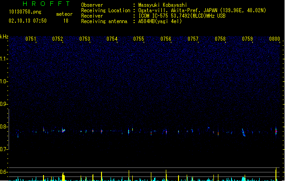Click the curved meteor echo before 0759
285x181 pixels.
pos(244,133)
